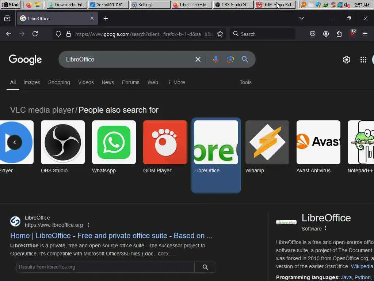This screenshot has height=281, width=374.
Task: Search within libreoffice.org results magnifier
Action: pyautogui.click(x=205, y=267)
